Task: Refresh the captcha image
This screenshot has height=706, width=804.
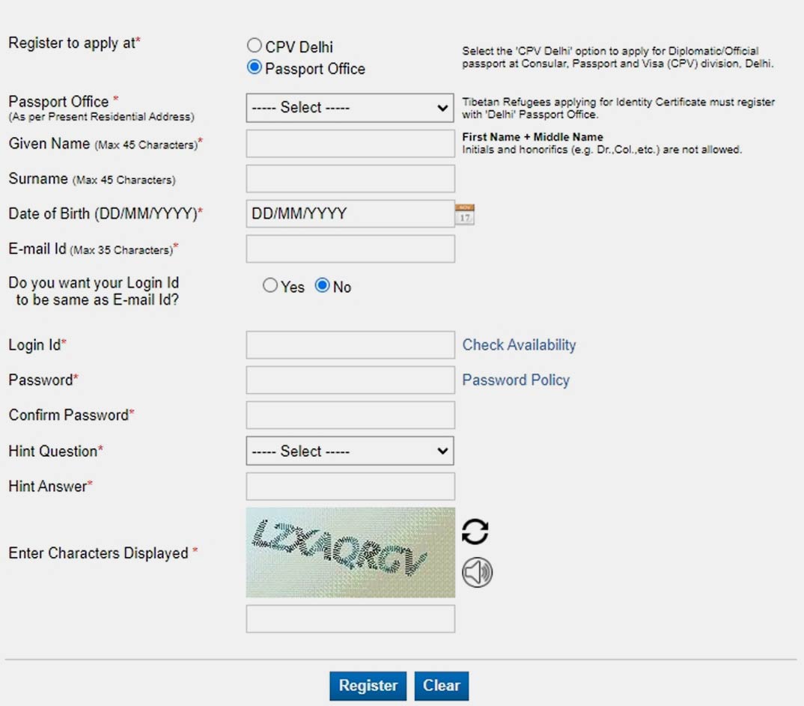Action: 475,531
